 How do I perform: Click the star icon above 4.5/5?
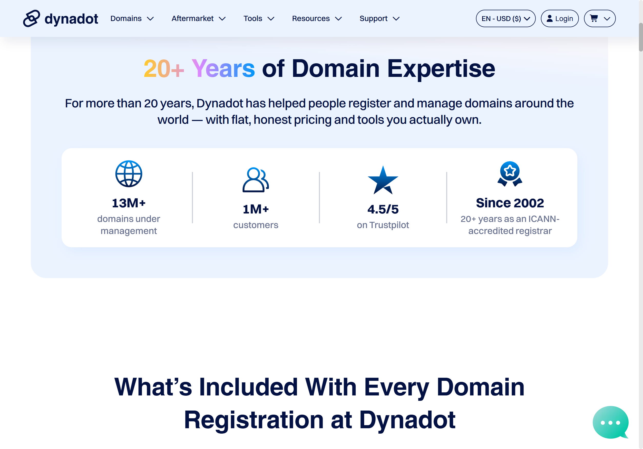coord(383,180)
